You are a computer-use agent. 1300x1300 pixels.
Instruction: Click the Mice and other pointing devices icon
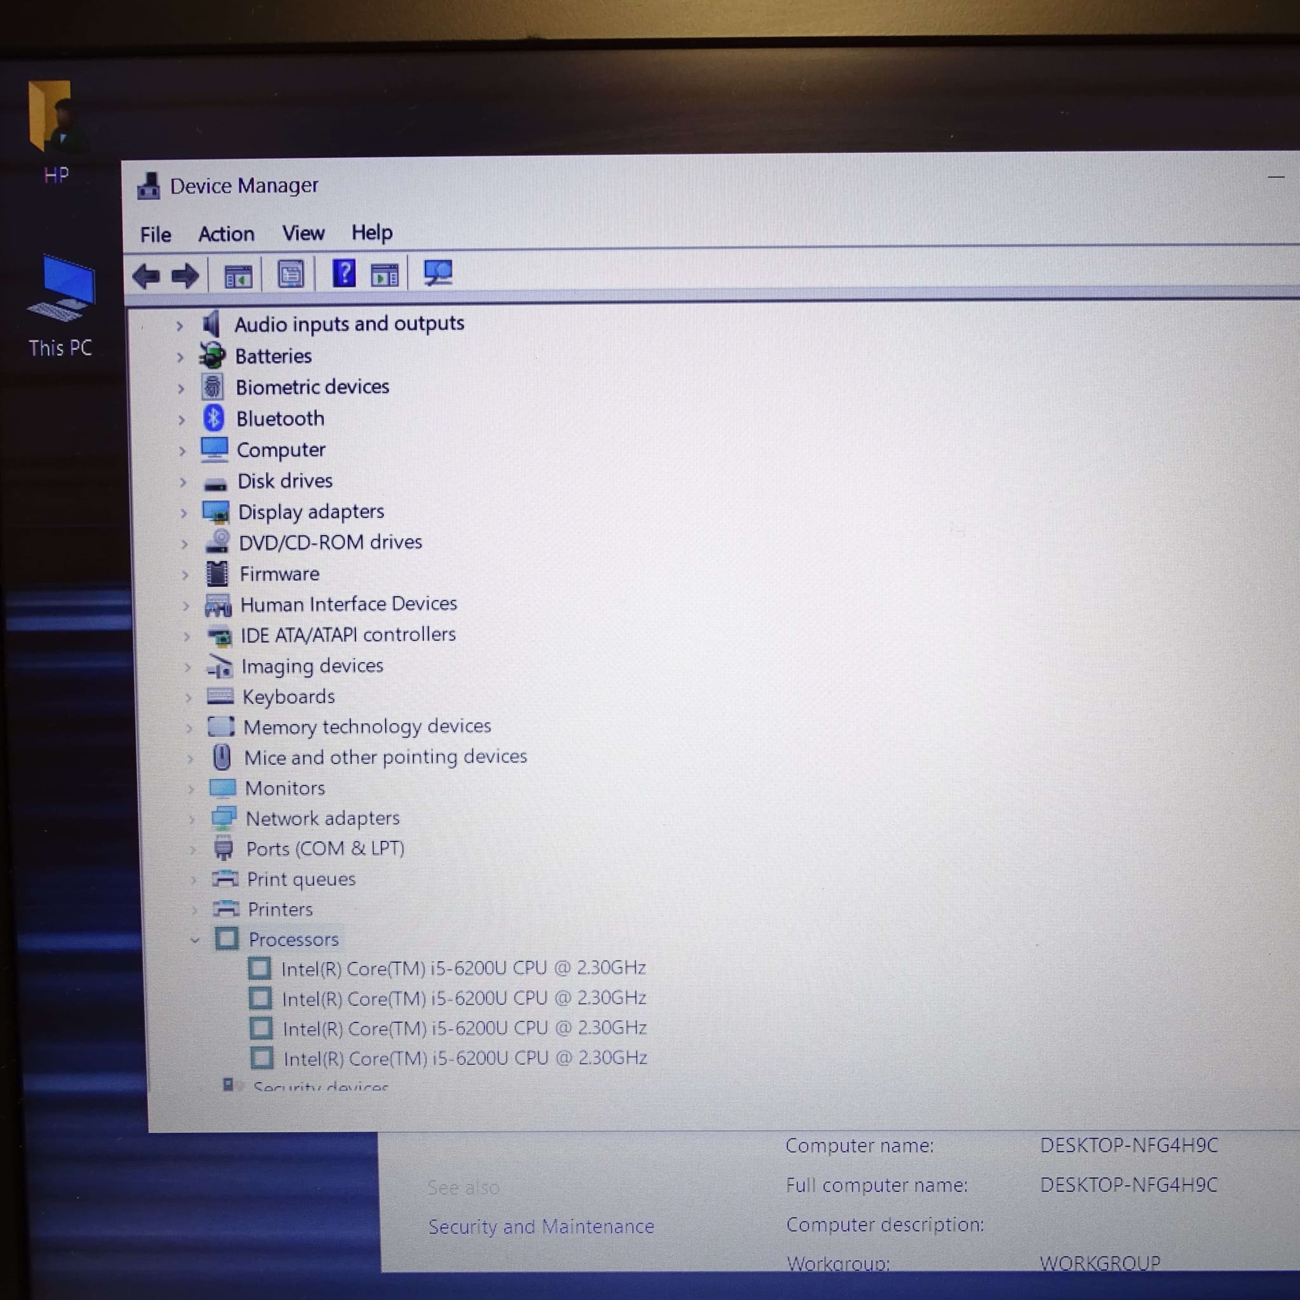click(x=222, y=758)
